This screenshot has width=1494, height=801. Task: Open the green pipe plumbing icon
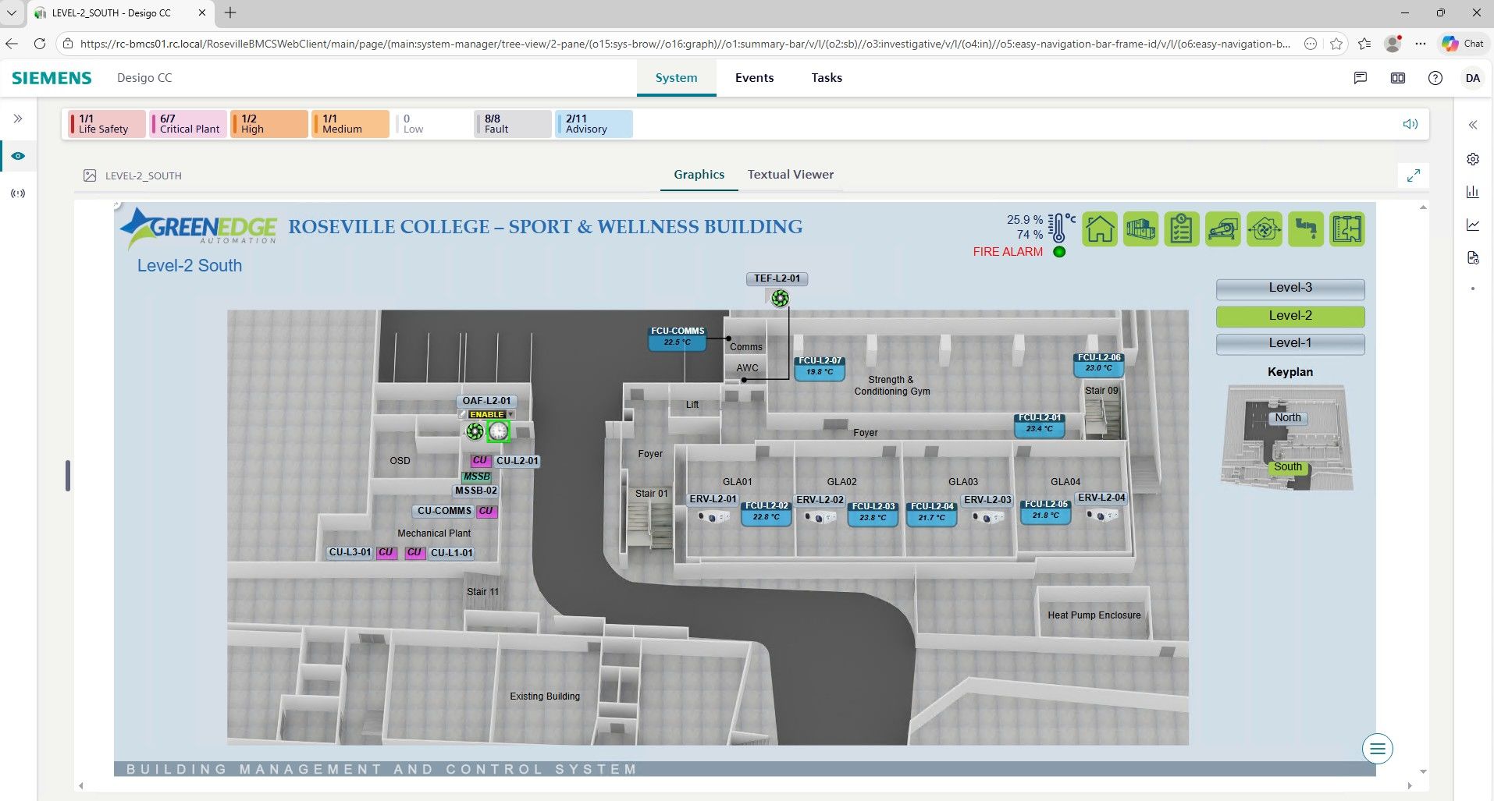[1305, 229]
